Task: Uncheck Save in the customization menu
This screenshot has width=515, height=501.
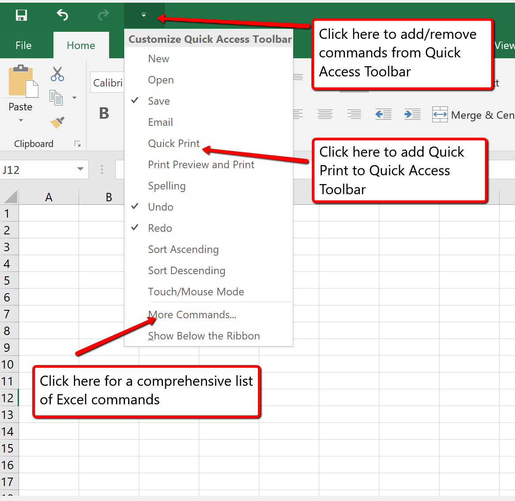Action: coord(159,101)
